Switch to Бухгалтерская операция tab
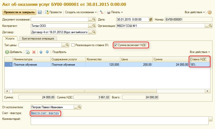This screenshot has height=129, width=215. (x=38, y=39)
